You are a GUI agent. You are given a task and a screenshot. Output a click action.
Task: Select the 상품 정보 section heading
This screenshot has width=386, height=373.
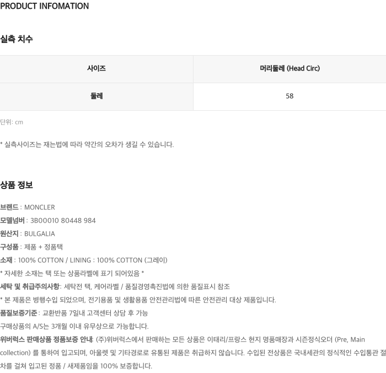point(16,185)
